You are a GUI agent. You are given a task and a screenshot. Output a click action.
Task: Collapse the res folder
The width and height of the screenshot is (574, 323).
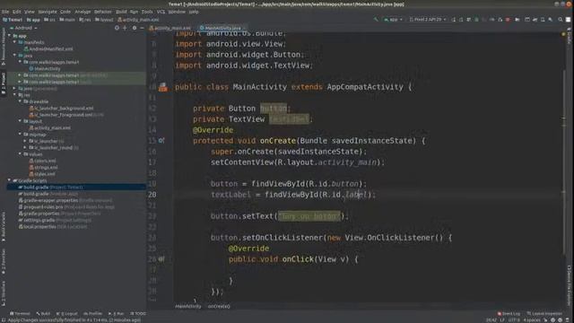(14, 95)
